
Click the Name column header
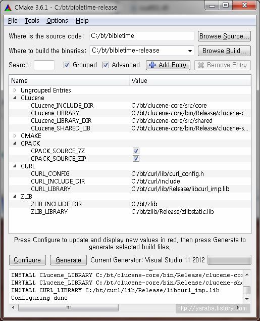(69, 80)
